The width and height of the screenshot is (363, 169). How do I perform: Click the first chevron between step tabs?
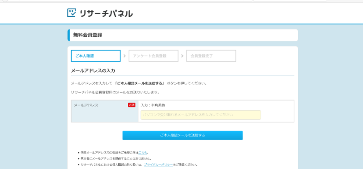click(125, 56)
